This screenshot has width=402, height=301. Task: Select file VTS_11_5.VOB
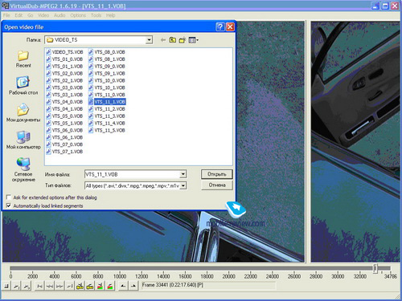107,130
